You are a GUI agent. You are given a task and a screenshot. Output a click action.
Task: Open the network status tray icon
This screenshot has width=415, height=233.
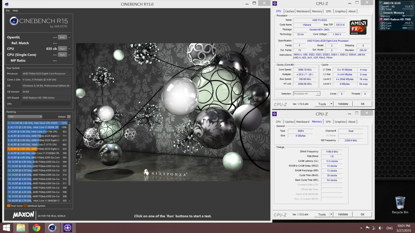(x=373, y=228)
